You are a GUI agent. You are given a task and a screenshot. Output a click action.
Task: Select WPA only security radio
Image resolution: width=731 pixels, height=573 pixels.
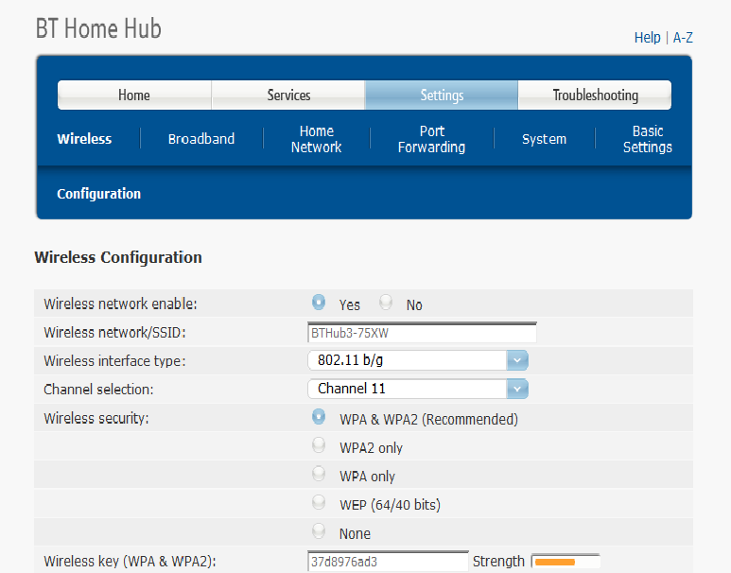[x=319, y=474]
